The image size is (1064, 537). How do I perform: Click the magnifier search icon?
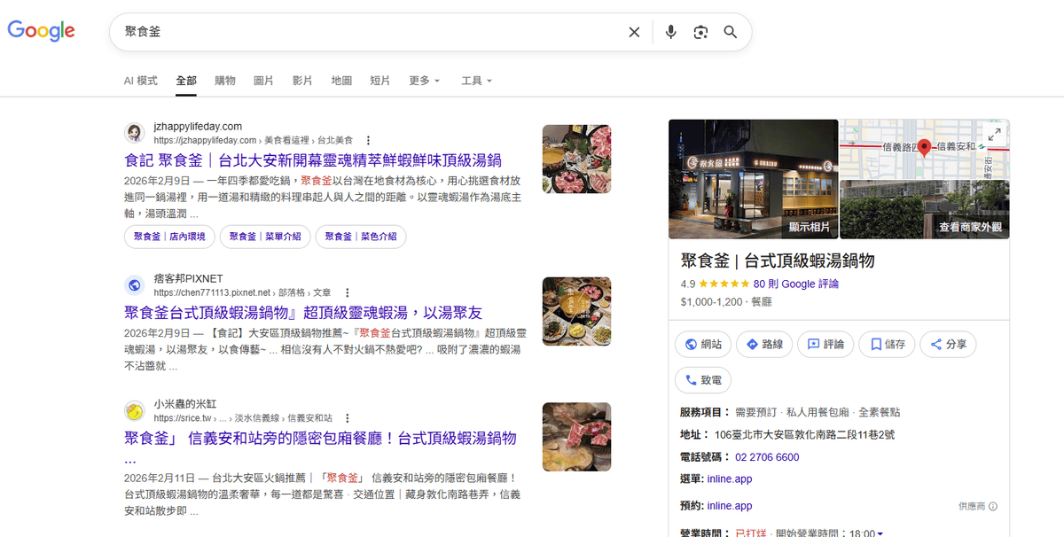[731, 32]
